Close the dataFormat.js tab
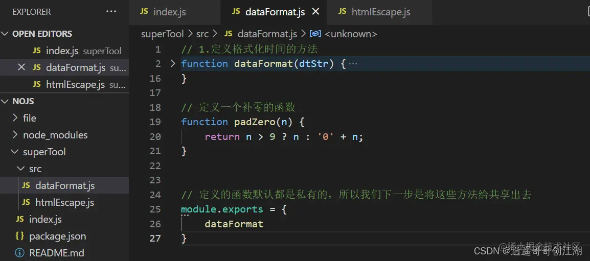590x261 pixels. (x=315, y=12)
